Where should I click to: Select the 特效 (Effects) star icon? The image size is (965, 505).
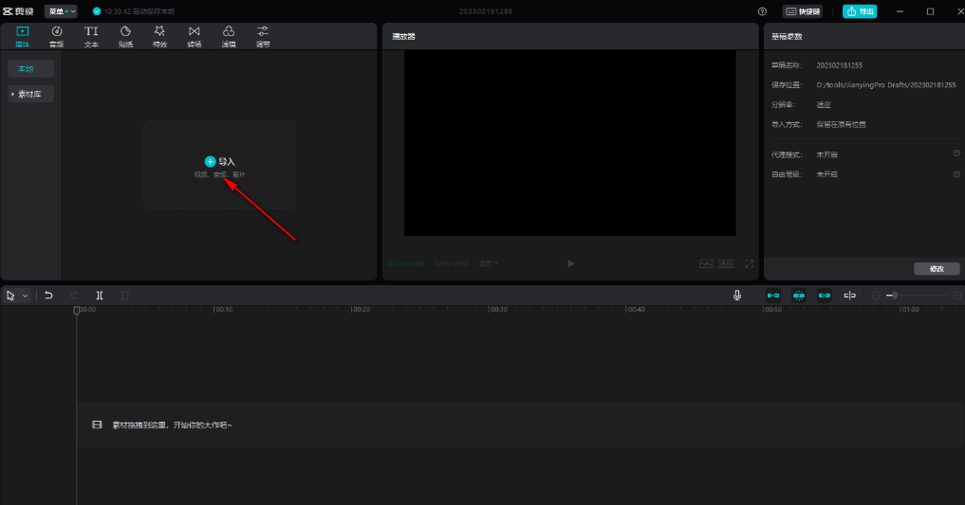tap(159, 36)
